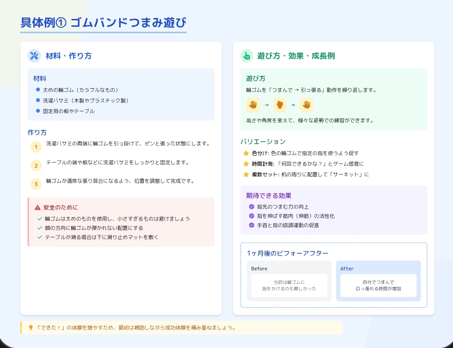Open the Before card
453x348 pixels.
click(x=289, y=281)
